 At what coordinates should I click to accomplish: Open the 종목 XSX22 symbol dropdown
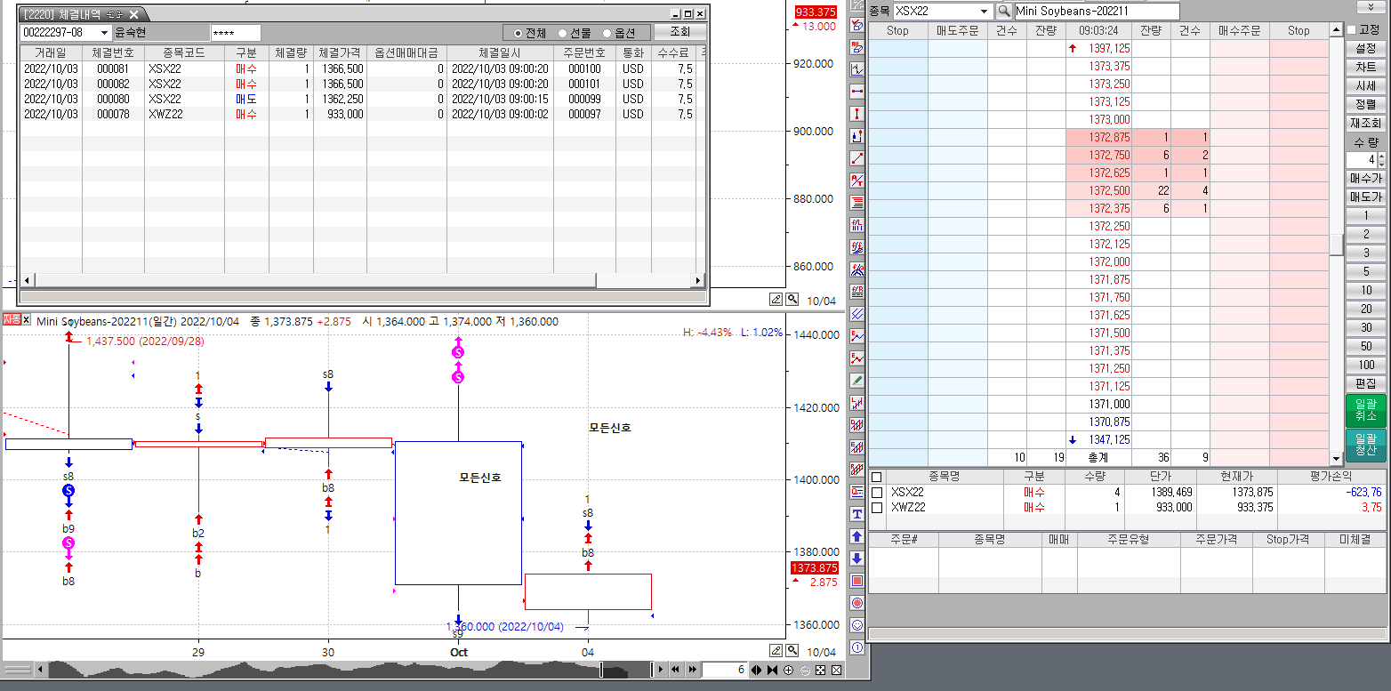click(x=984, y=11)
